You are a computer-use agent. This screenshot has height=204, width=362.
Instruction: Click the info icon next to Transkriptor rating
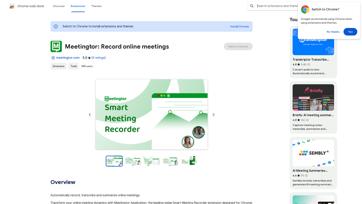pyautogui.click(x=309, y=65)
